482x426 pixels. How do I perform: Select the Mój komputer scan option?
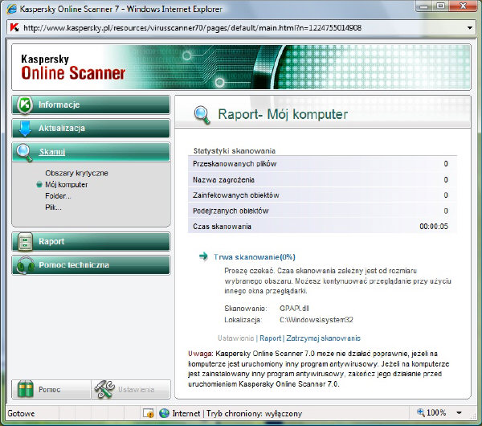coord(67,185)
